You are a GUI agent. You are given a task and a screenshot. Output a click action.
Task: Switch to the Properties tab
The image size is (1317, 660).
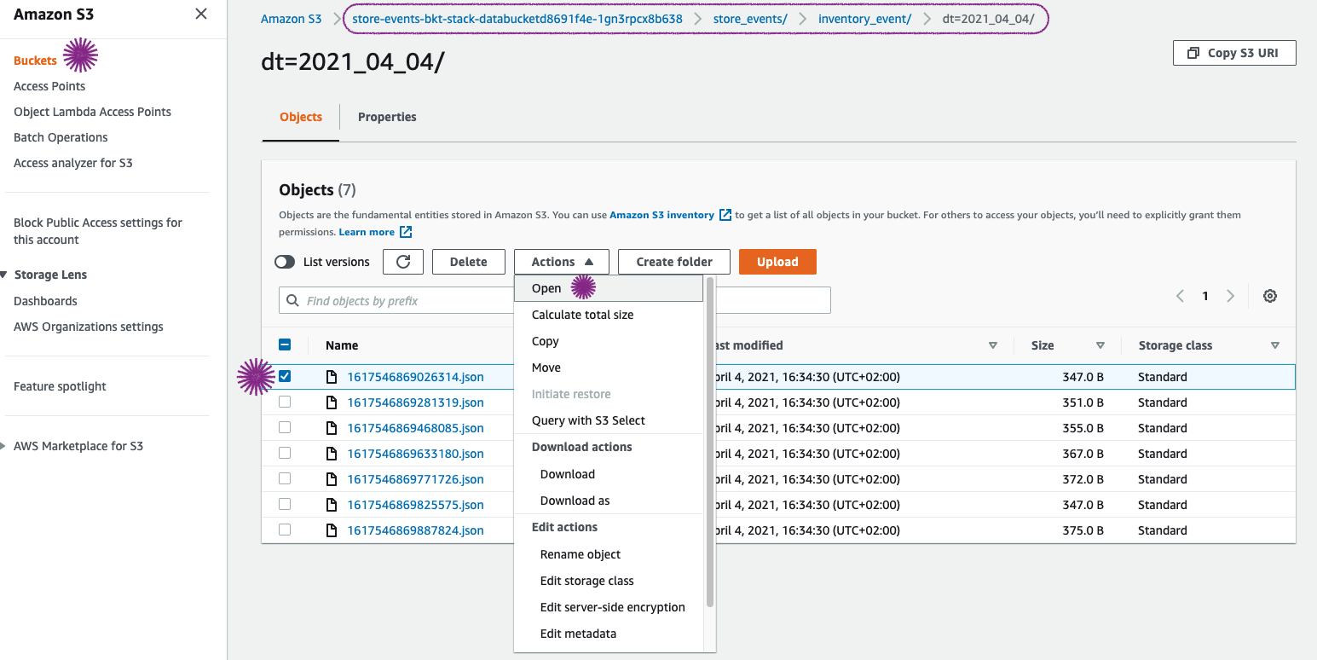387,117
